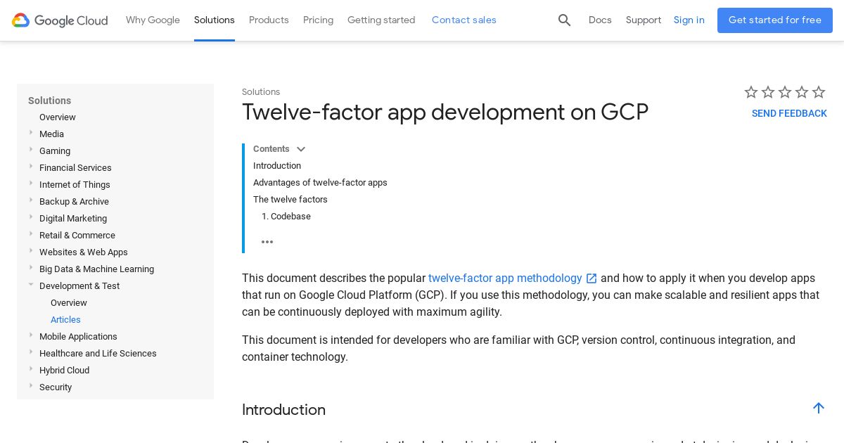The image size is (844, 443).
Task: Rate the article five stars
Action: click(819, 92)
